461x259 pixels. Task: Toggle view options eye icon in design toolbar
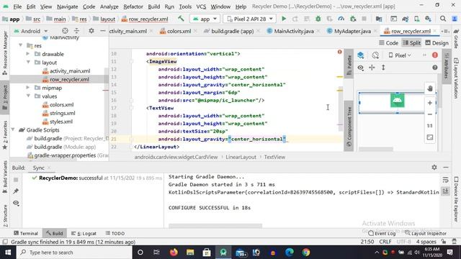360,68
